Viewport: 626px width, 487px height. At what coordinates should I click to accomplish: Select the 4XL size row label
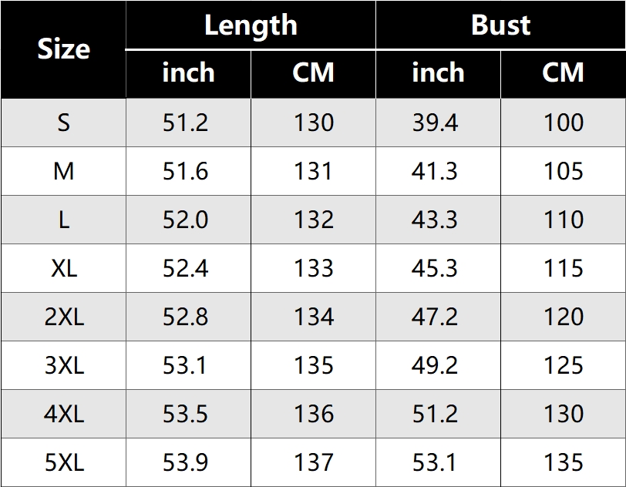63,414
